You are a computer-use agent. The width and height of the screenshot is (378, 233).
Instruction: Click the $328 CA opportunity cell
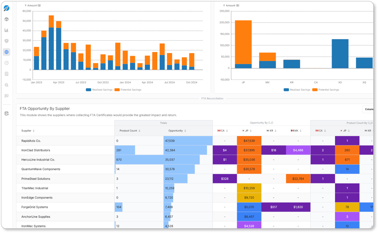pyautogui.click(x=225, y=179)
